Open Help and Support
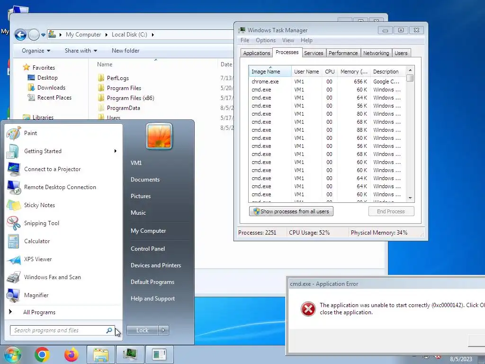This screenshot has width=485, height=364. coord(153,299)
